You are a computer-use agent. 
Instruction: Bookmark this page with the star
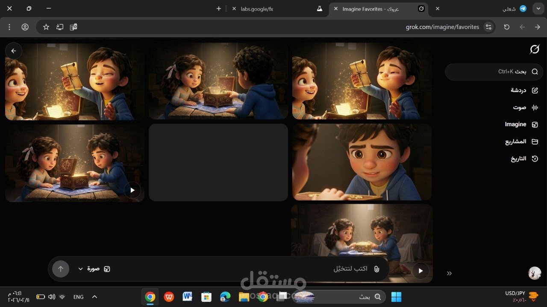click(x=46, y=27)
